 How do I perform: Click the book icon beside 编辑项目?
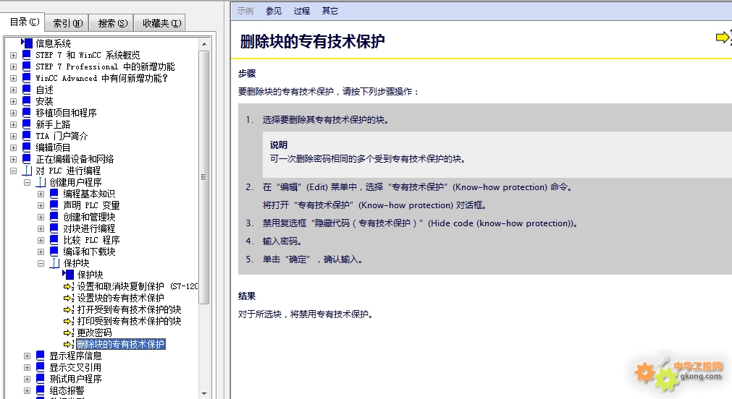pos(27,147)
